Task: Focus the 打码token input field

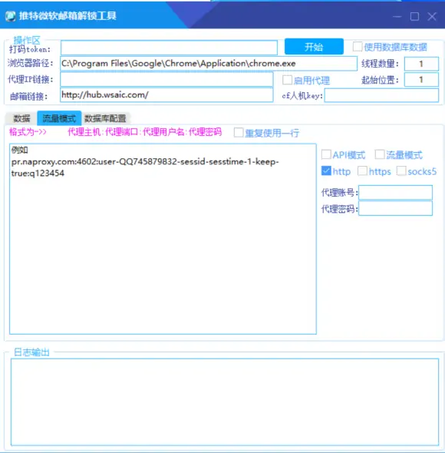Action: 169,48
